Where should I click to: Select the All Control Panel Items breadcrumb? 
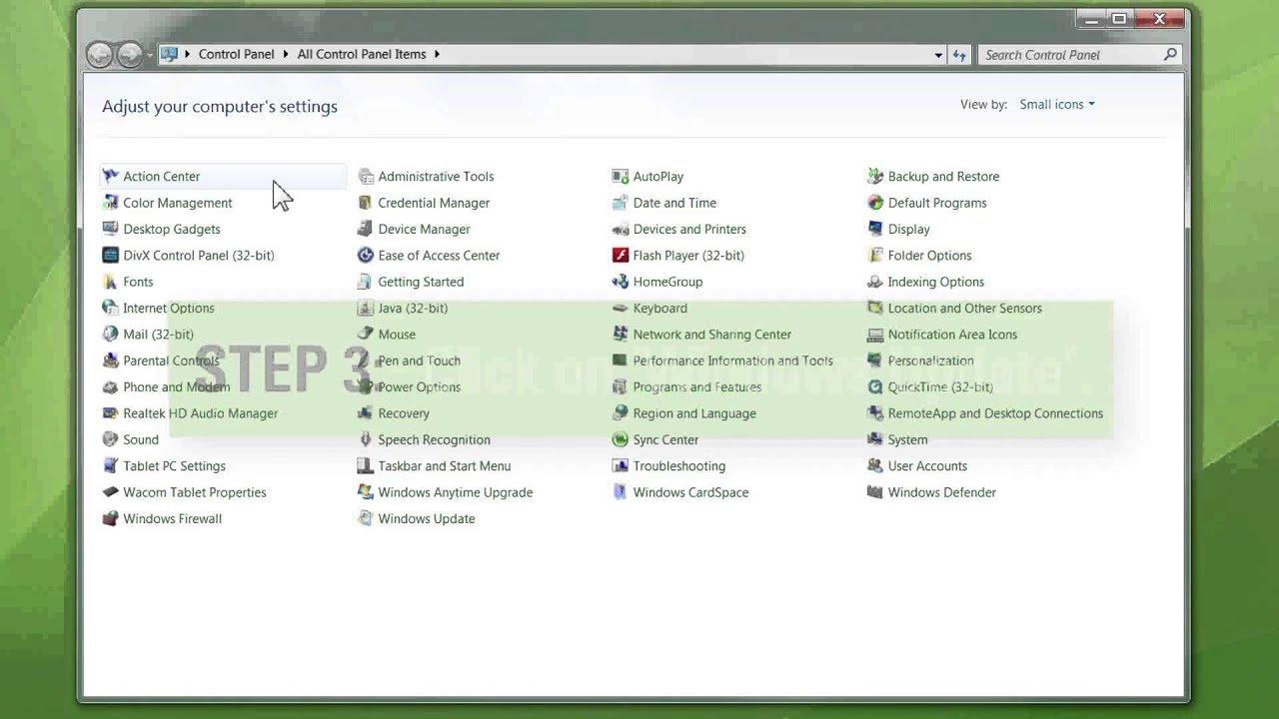pos(362,55)
